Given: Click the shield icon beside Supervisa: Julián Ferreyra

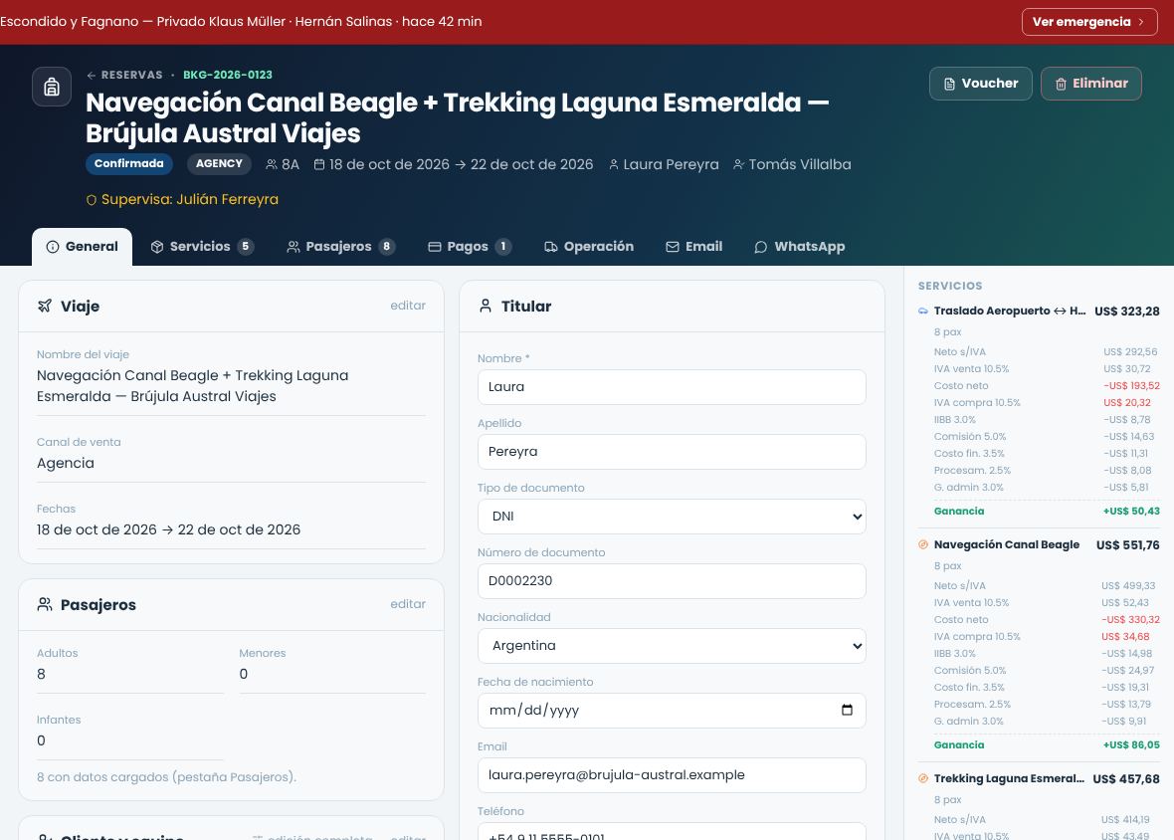Looking at the screenshot, I should point(92,200).
